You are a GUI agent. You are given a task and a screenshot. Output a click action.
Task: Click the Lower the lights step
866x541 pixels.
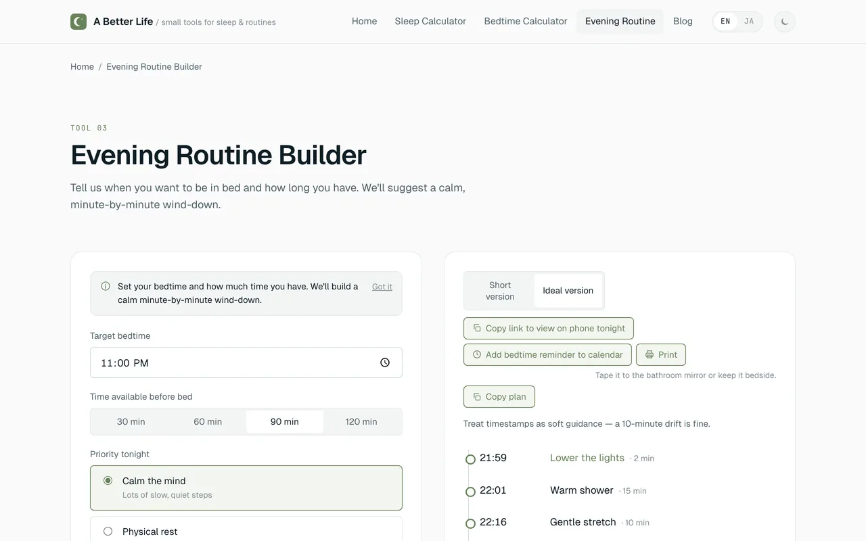[587, 458]
